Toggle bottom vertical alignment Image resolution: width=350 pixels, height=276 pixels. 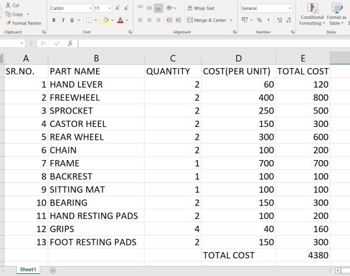point(158,8)
